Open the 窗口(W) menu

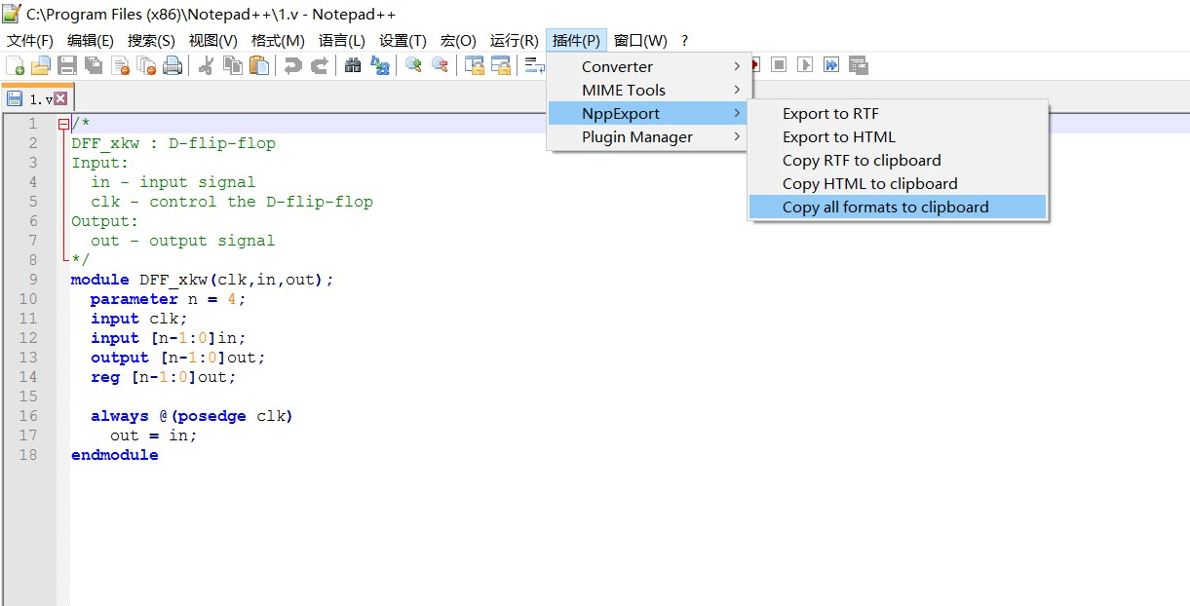pyautogui.click(x=640, y=40)
